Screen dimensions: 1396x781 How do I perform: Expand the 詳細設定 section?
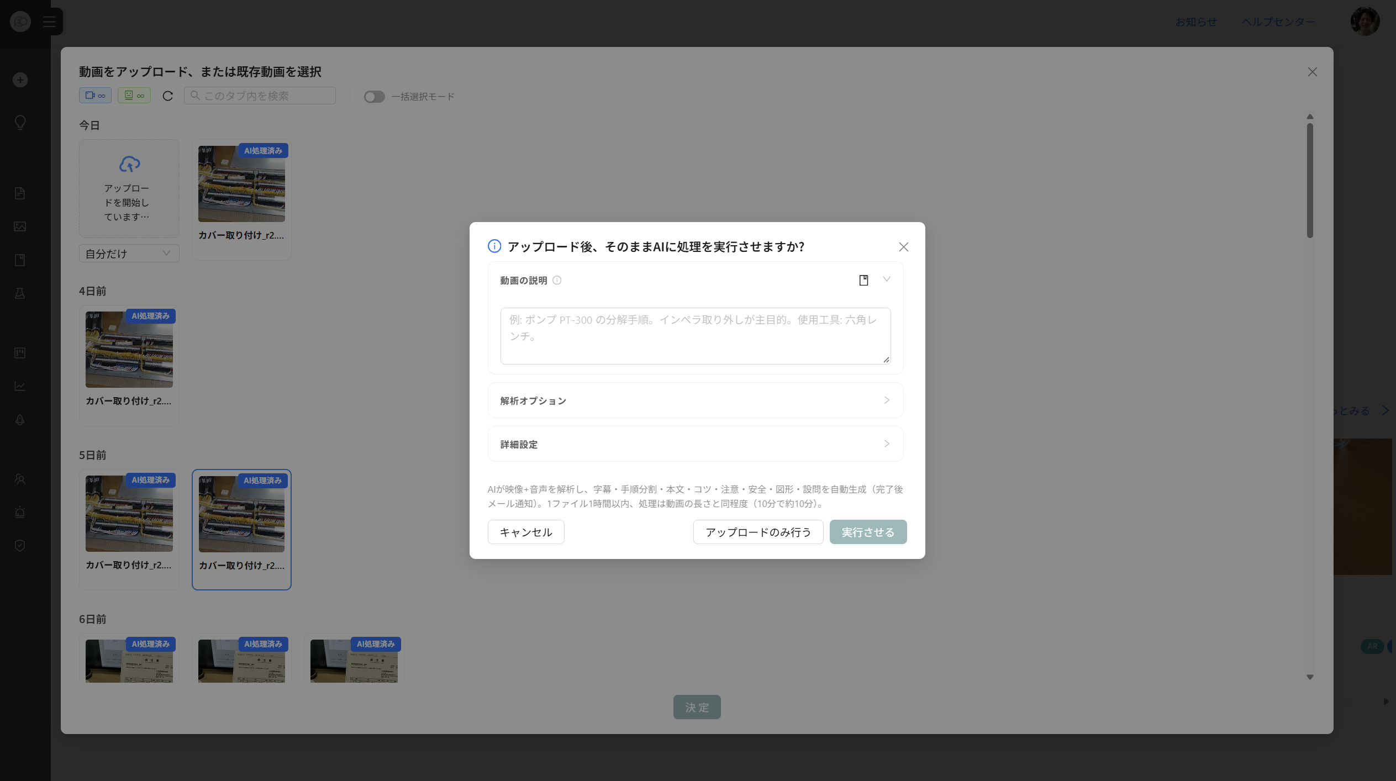tap(695, 444)
